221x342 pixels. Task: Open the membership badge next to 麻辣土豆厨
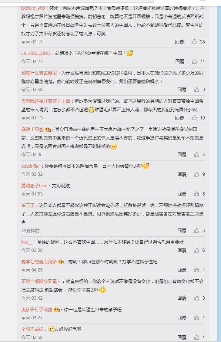48,129
